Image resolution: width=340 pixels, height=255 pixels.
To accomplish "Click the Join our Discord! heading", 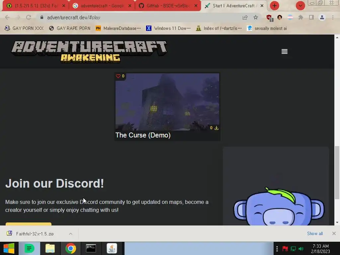I will pyautogui.click(x=55, y=183).
